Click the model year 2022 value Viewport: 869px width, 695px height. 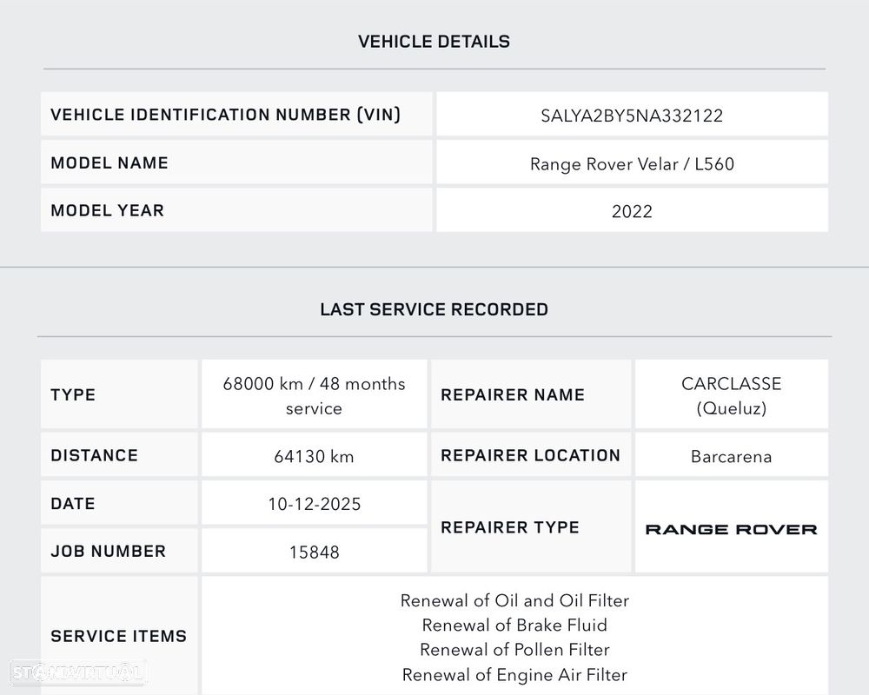(x=632, y=211)
